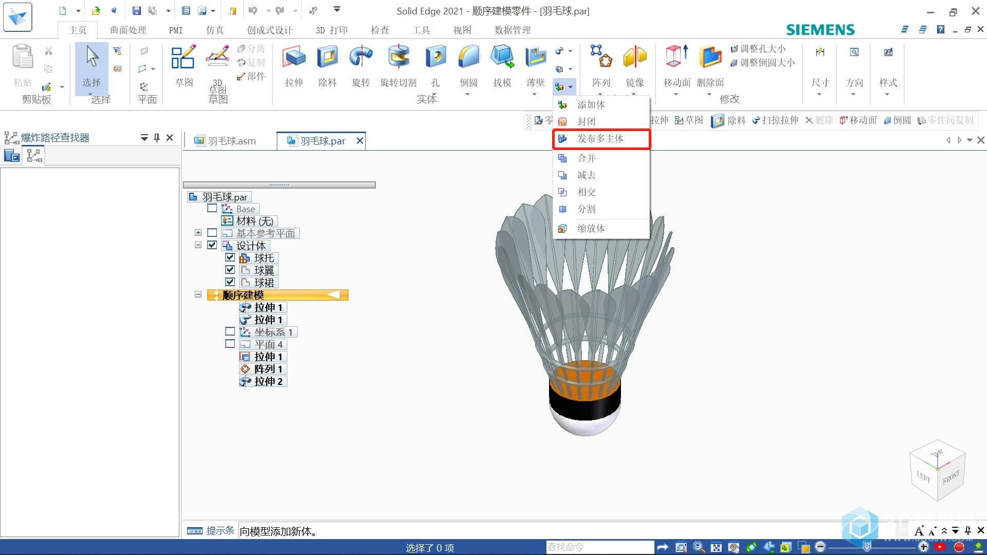Image resolution: width=987 pixels, height=555 pixels.
Task: Collapse the 顺序建模 tree node
Action: [x=198, y=294]
